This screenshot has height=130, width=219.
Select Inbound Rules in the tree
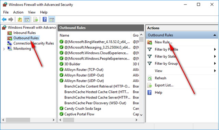pyautogui.click(x=24, y=33)
